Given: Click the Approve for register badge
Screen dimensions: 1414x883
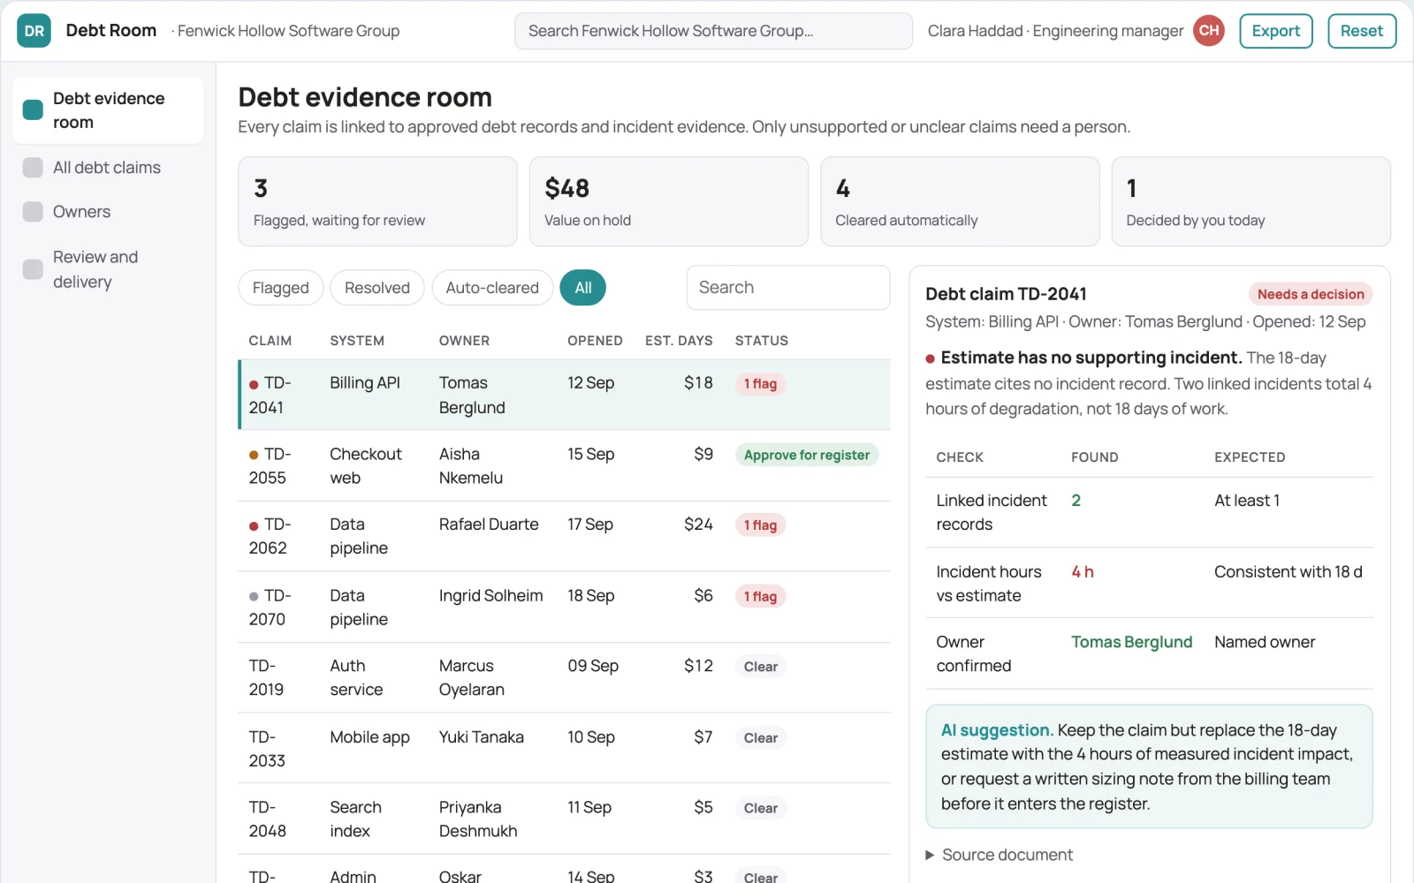Looking at the screenshot, I should (807, 455).
